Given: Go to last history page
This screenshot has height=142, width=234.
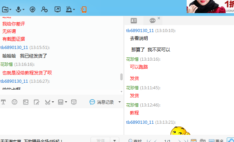Looking at the screenshot, I should [x=186, y=141].
